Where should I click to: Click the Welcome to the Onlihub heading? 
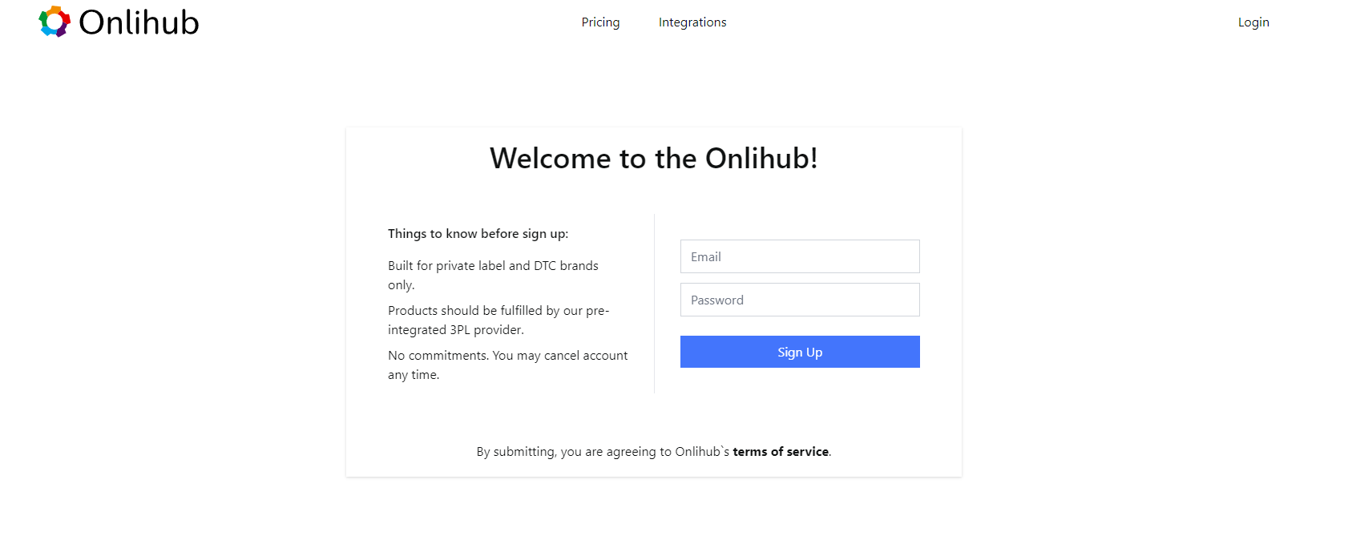[x=654, y=159]
